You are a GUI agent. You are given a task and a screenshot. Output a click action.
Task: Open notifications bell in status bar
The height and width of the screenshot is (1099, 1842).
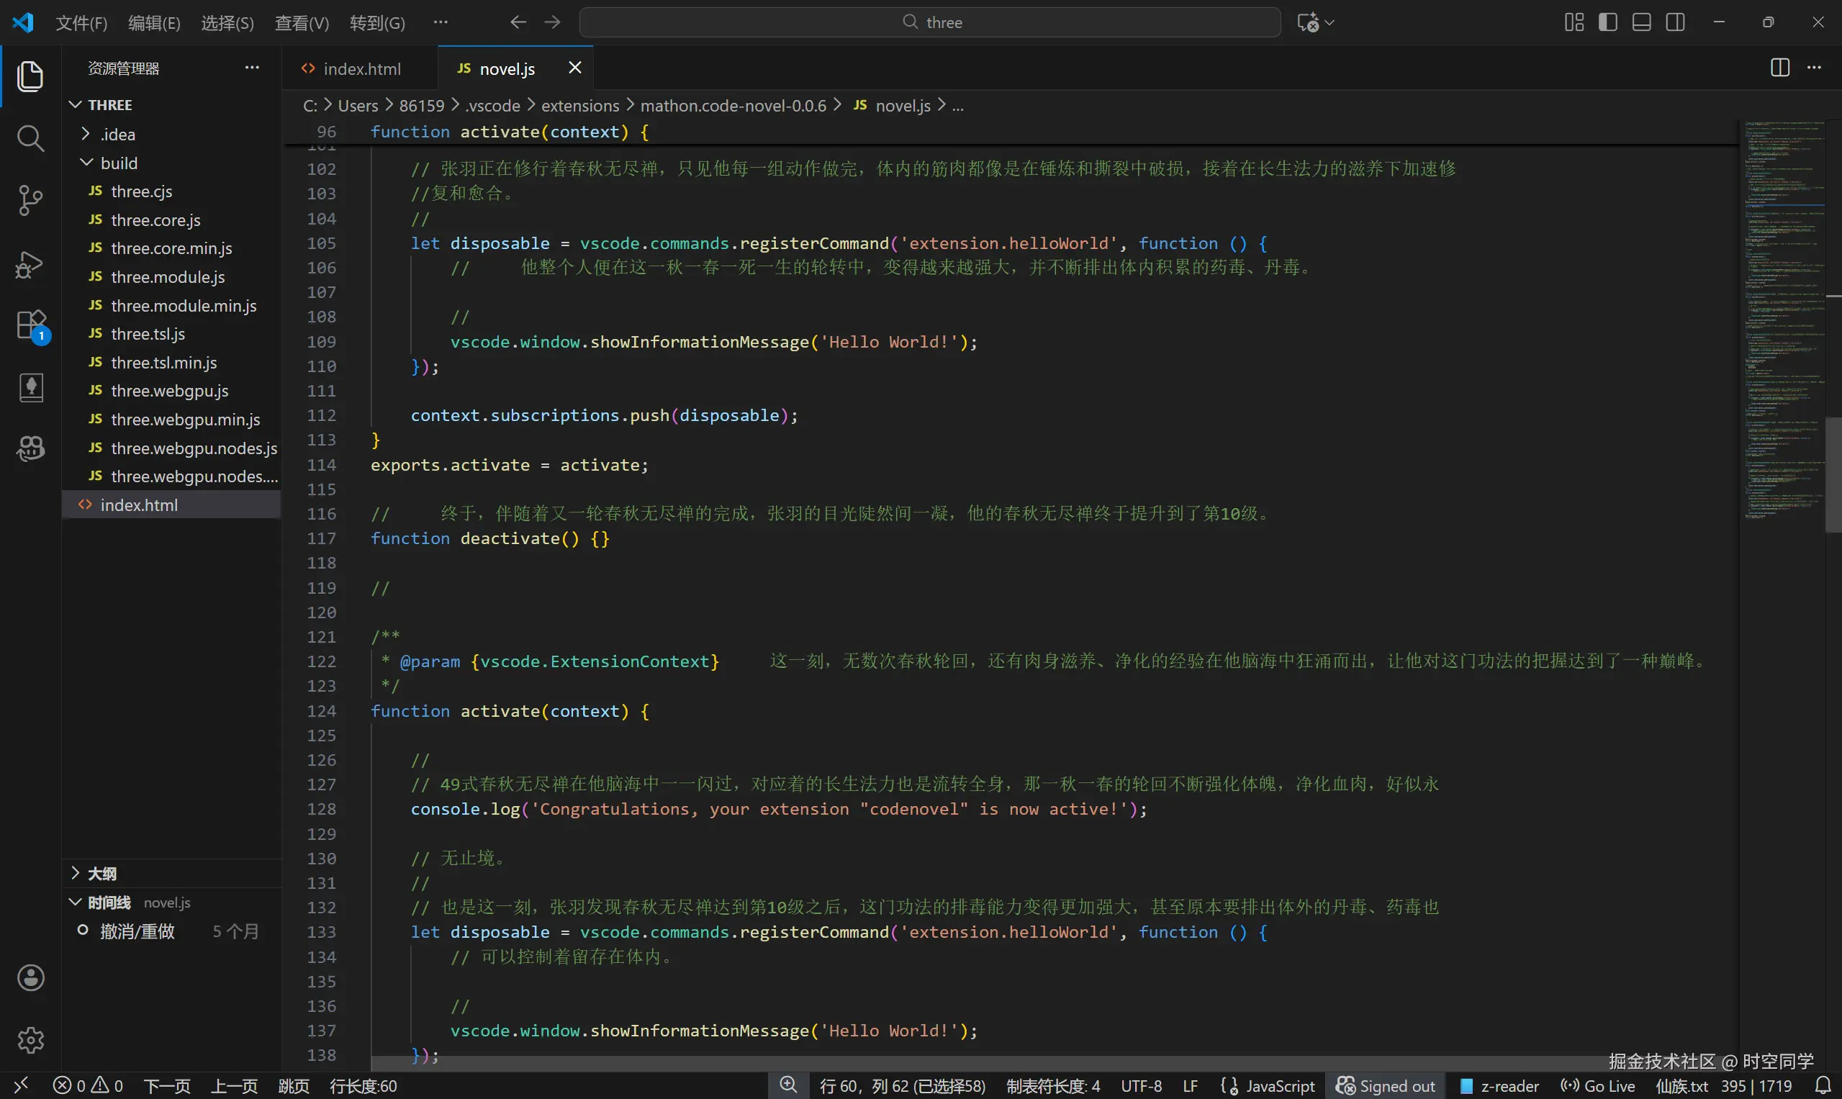(1823, 1085)
